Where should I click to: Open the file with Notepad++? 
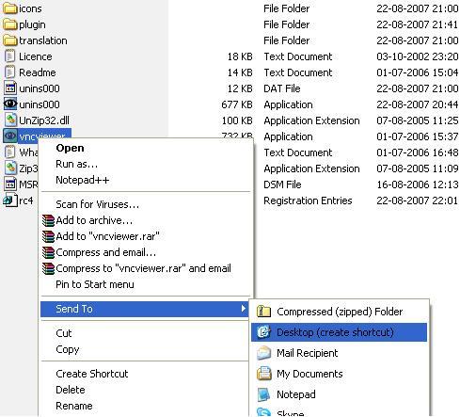pos(83,180)
